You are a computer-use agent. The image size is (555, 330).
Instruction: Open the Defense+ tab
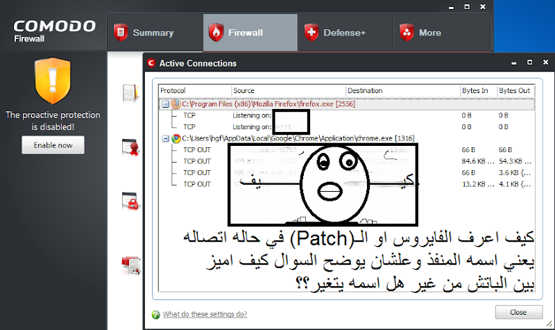pyautogui.click(x=345, y=32)
